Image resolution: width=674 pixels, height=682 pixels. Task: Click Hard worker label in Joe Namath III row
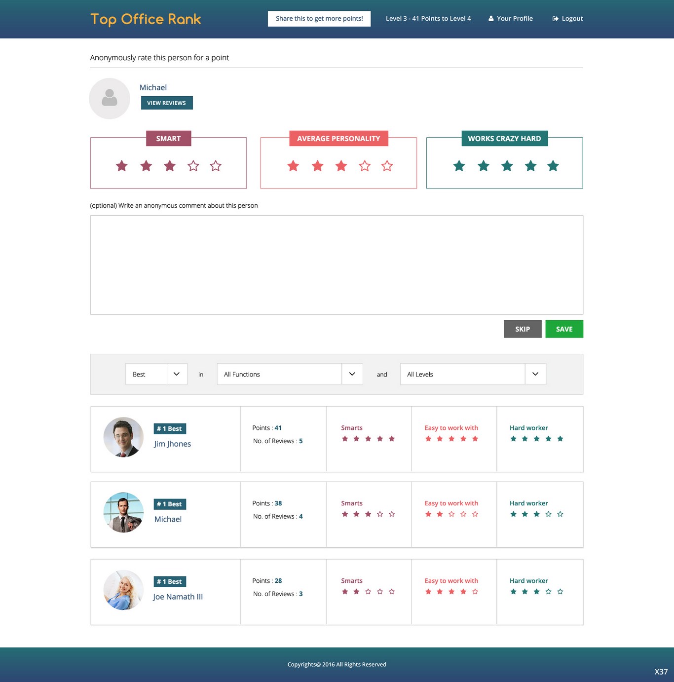pyautogui.click(x=529, y=581)
